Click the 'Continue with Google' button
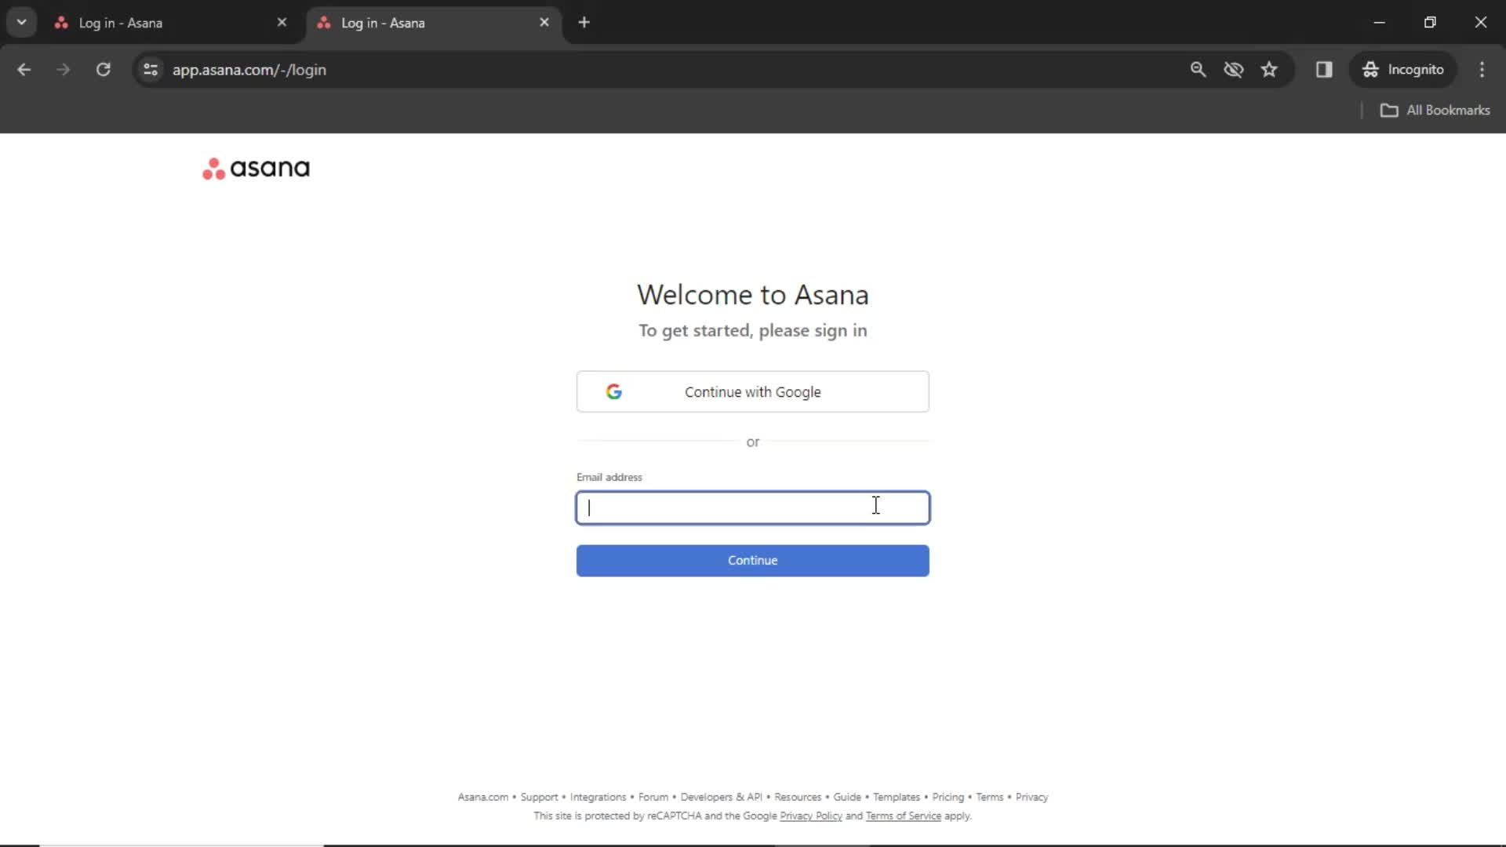 click(753, 391)
